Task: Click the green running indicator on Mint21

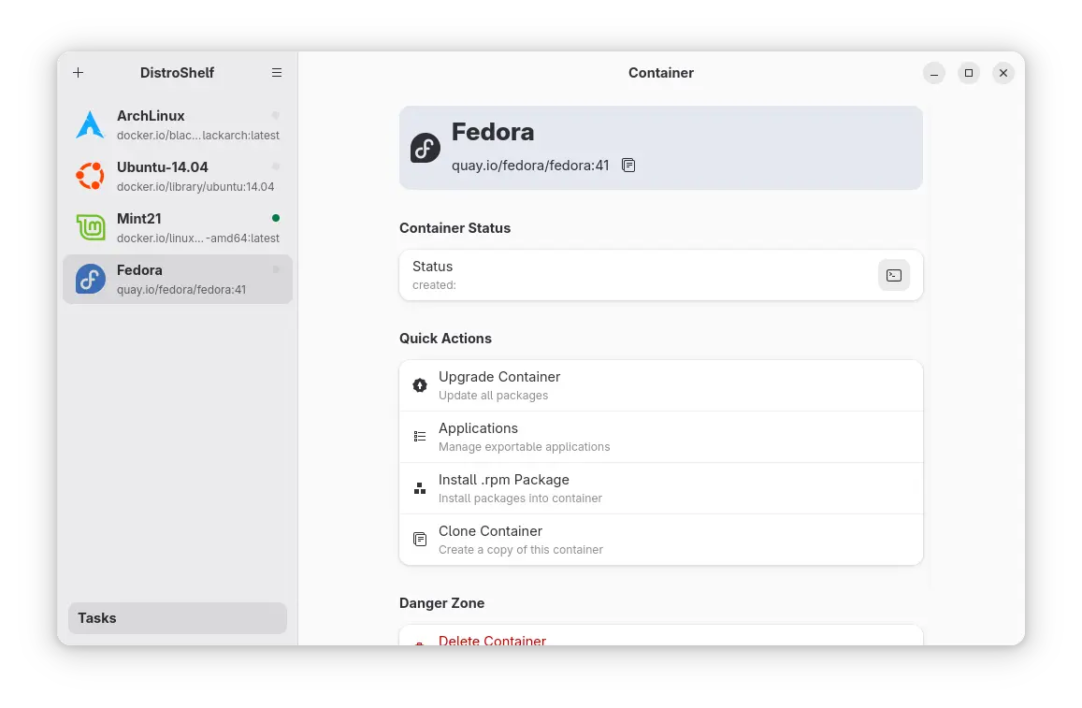Action: [276, 218]
